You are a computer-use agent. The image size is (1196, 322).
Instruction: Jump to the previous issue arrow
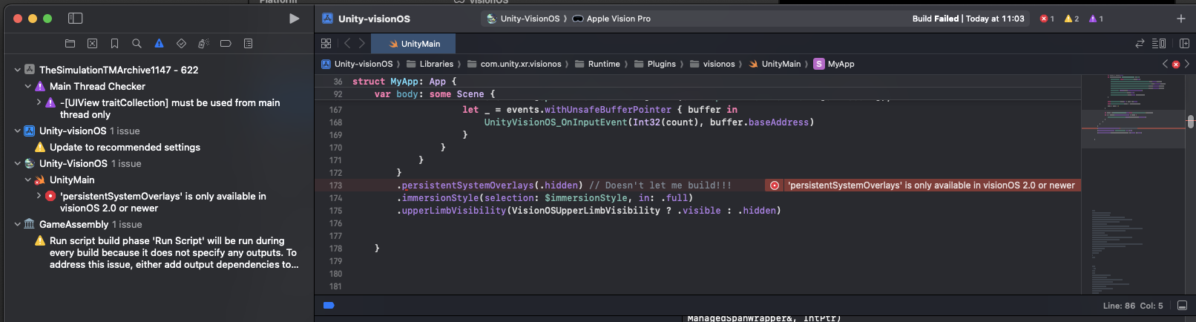pos(1165,64)
